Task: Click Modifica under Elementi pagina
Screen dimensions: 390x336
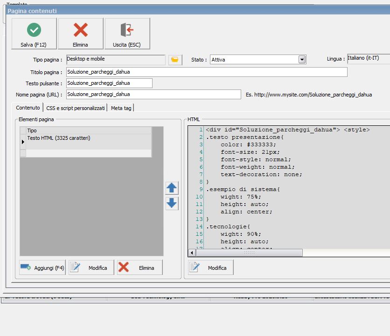Action: point(91,267)
